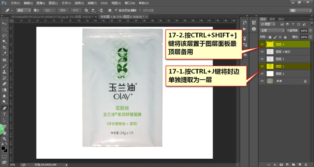Hide layer 图层 3 eye icon
This screenshot has height=167, width=314.
(262, 59)
